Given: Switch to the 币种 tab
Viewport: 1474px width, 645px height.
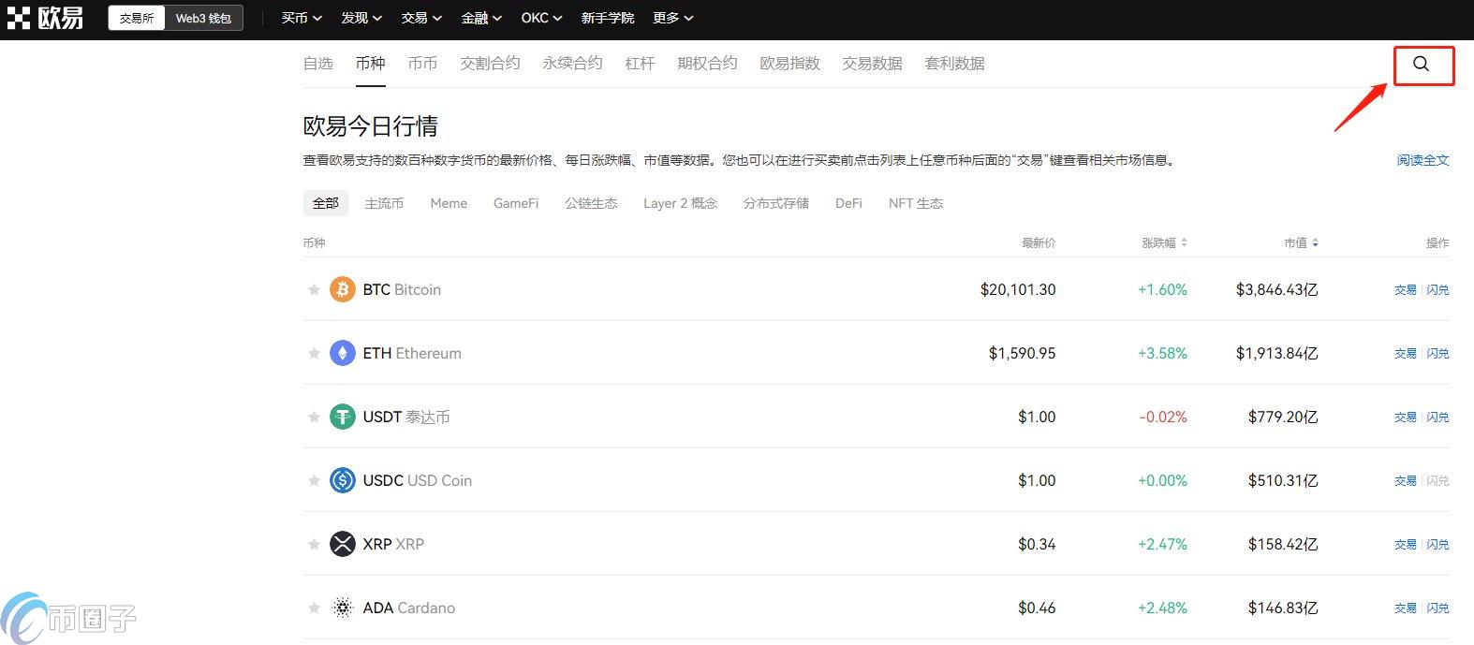Looking at the screenshot, I should point(371,63).
